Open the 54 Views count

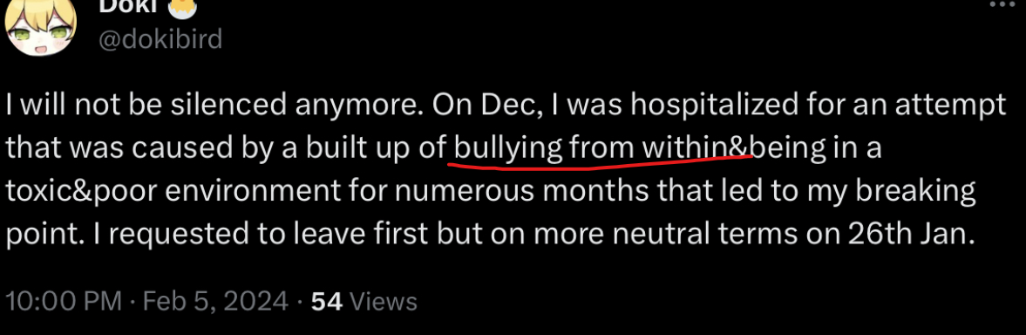pos(364,302)
